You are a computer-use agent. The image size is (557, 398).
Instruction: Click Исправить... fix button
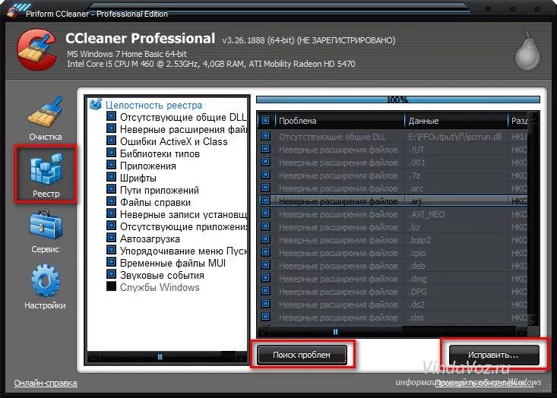point(494,355)
